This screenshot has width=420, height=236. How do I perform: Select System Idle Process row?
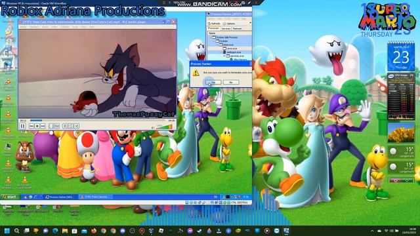(230, 37)
